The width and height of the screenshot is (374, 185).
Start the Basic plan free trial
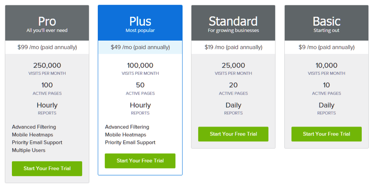pos(326,134)
